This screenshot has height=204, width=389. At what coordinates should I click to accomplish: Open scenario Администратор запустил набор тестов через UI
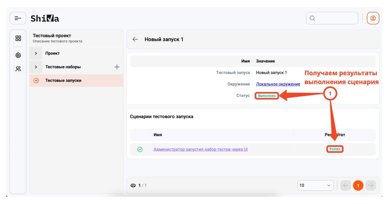tap(201, 150)
